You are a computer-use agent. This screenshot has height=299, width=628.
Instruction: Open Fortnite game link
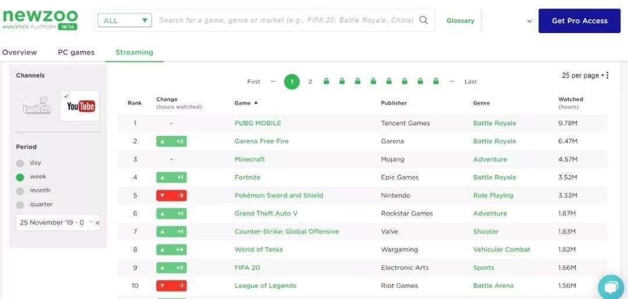click(x=248, y=177)
